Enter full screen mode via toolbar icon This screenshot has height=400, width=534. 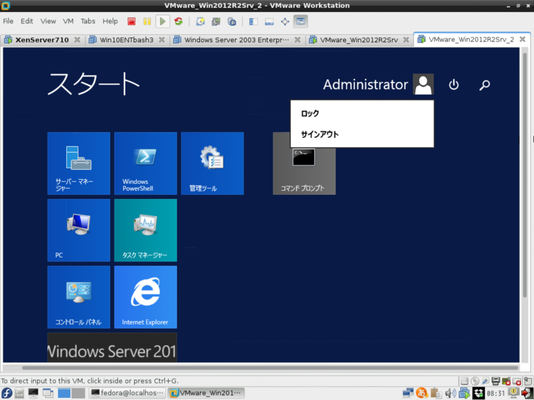tap(285, 21)
